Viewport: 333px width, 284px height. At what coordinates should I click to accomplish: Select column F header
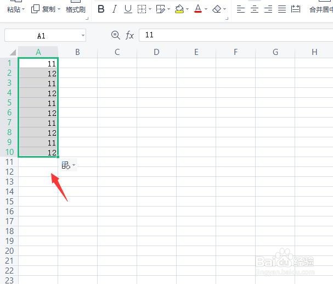235,52
